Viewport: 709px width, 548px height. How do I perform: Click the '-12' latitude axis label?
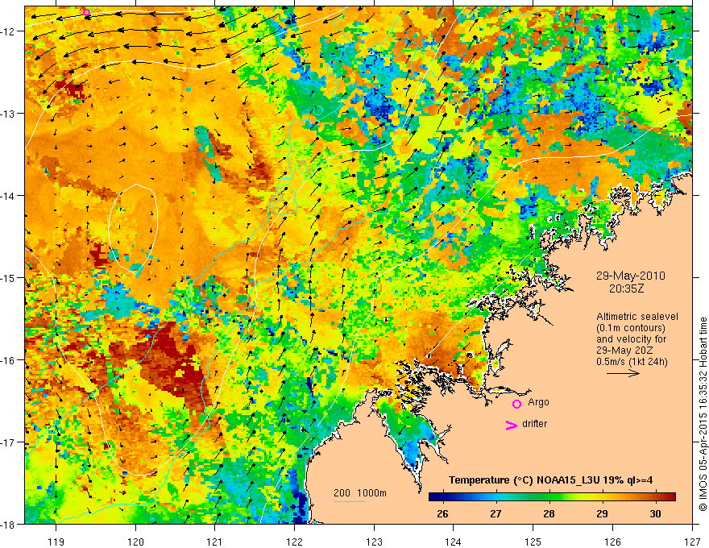(9, 31)
